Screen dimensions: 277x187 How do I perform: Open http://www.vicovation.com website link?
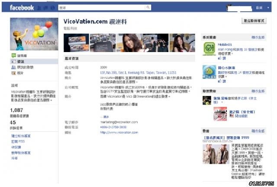119,132
